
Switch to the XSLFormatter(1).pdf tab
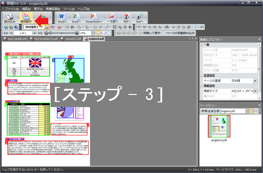click(44, 39)
